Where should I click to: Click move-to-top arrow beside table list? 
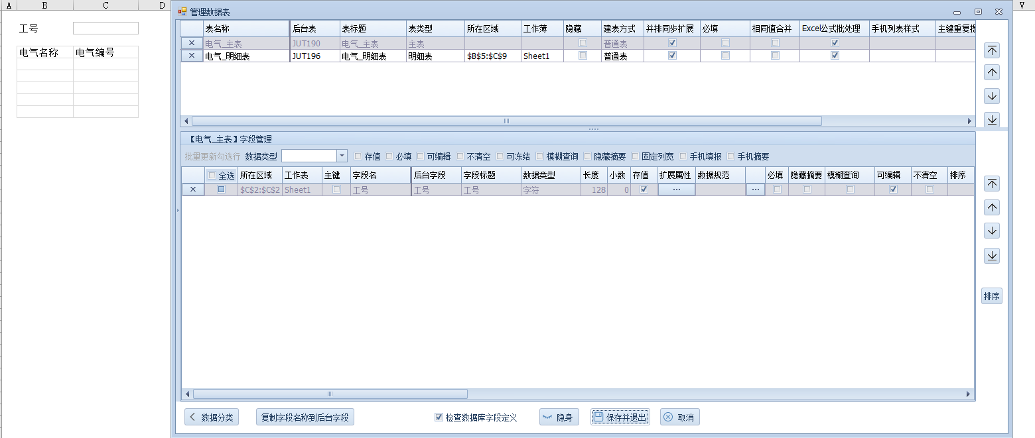pyautogui.click(x=992, y=51)
